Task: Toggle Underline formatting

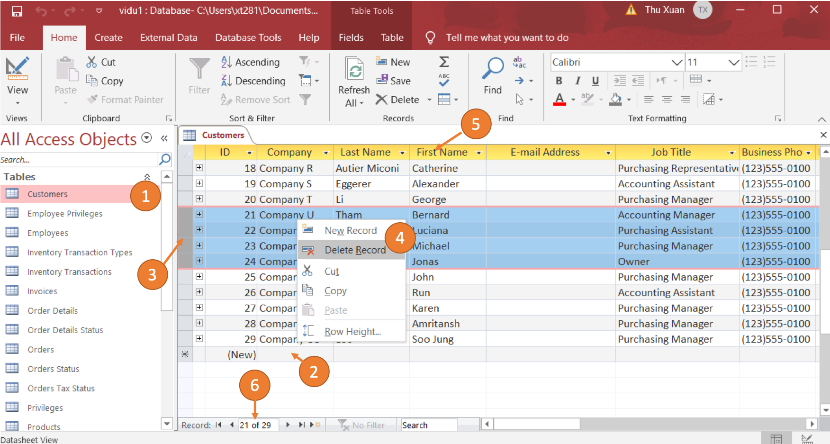Action: 595,81
